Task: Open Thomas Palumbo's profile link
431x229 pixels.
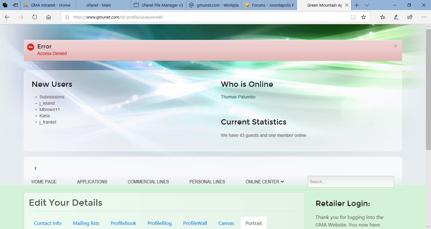Action: click(x=238, y=97)
